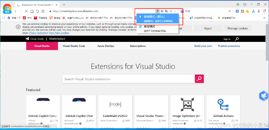Click the lightning speed mode icon

157,11
